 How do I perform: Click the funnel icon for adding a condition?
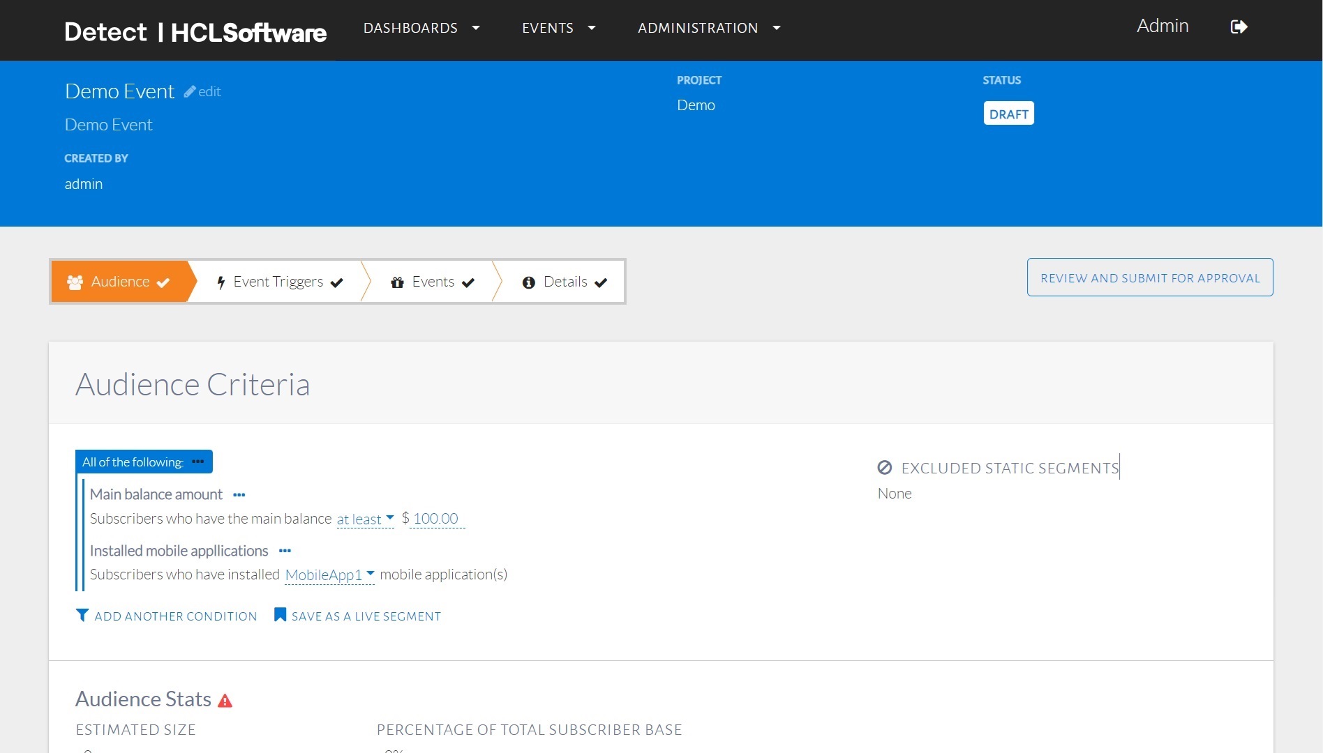pos(82,615)
